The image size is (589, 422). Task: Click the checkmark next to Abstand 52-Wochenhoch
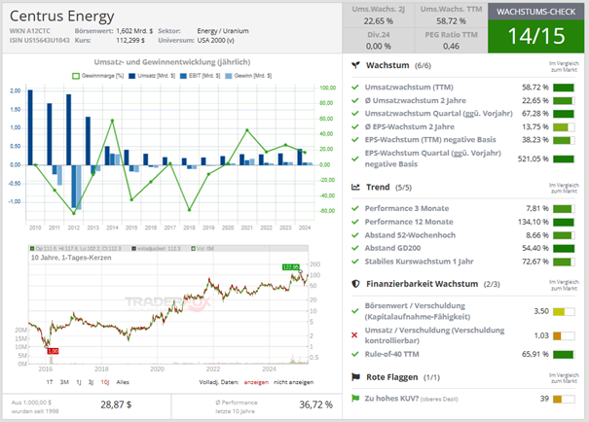click(355, 235)
